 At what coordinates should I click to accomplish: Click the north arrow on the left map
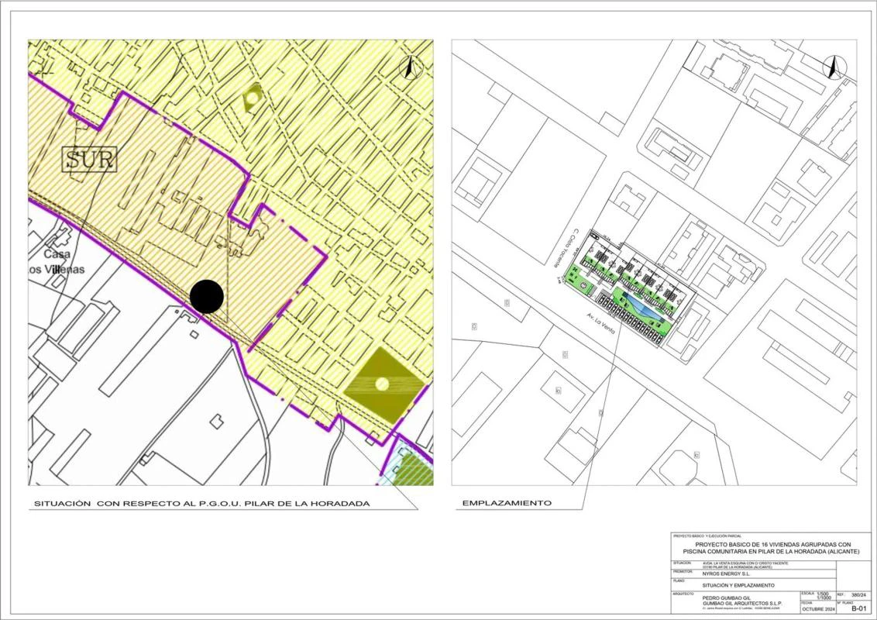pyautogui.click(x=409, y=68)
